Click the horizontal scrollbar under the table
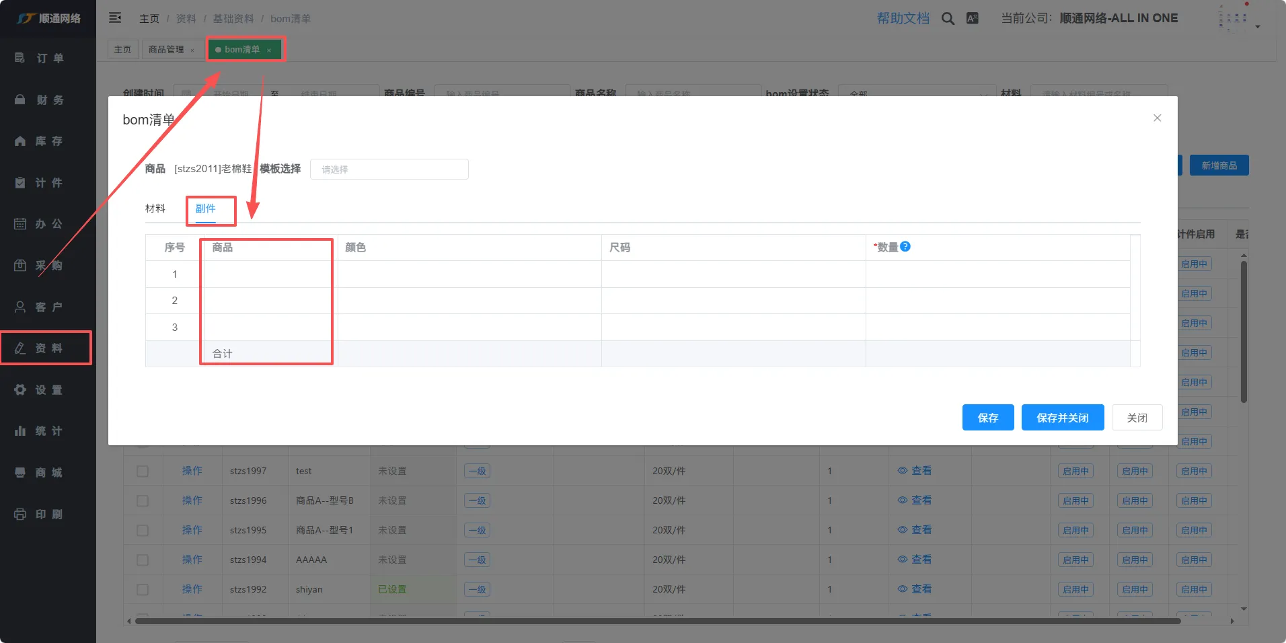The height and width of the screenshot is (643, 1286). (x=657, y=621)
